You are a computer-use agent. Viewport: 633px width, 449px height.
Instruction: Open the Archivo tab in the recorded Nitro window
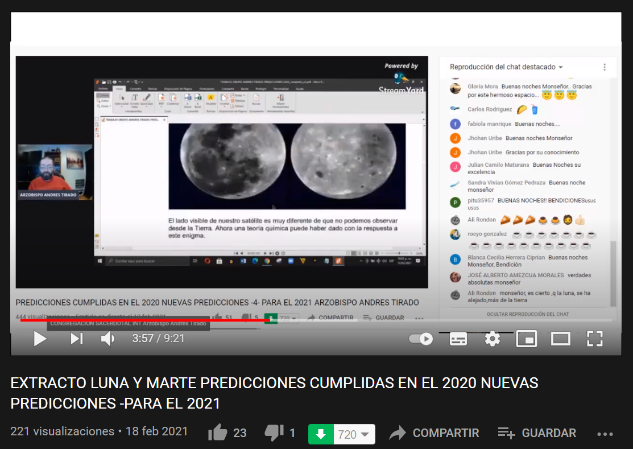click(103, 88)
